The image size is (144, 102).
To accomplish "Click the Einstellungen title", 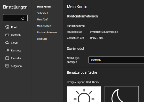I will pos(15,7).
